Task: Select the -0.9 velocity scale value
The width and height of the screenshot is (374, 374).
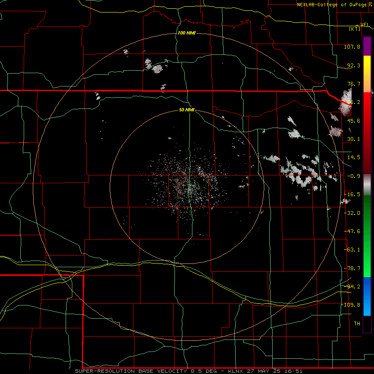Action: (x=354, y=176)
